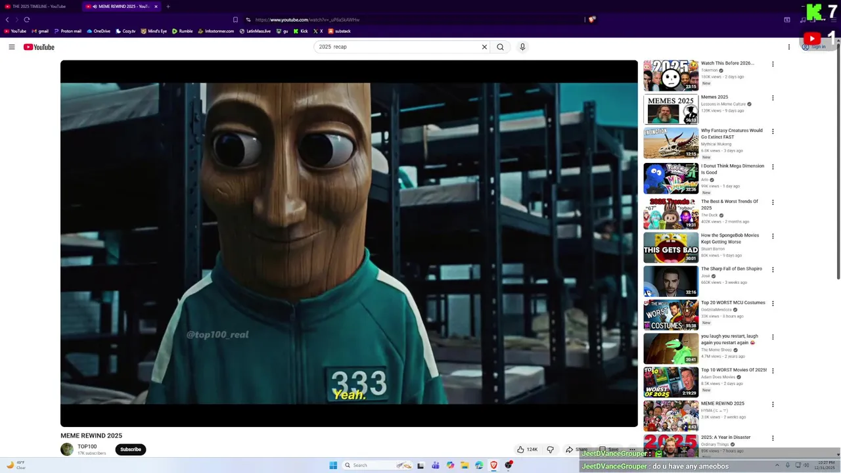Screen dimensions: 841x473
Task: Open the YouTube bookmark in bookmarks bar
Action: pos(15,31)
